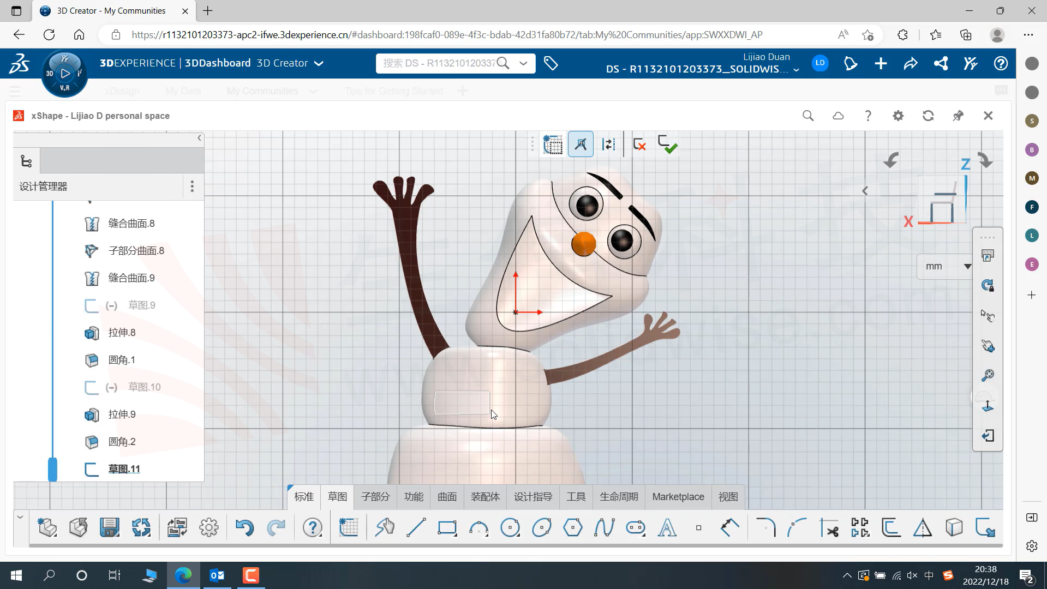Image resolution: width=1047 pixels, height=589 pixels.
Task: Select the Rectangle sketch tool
Action: pos(447,527)
